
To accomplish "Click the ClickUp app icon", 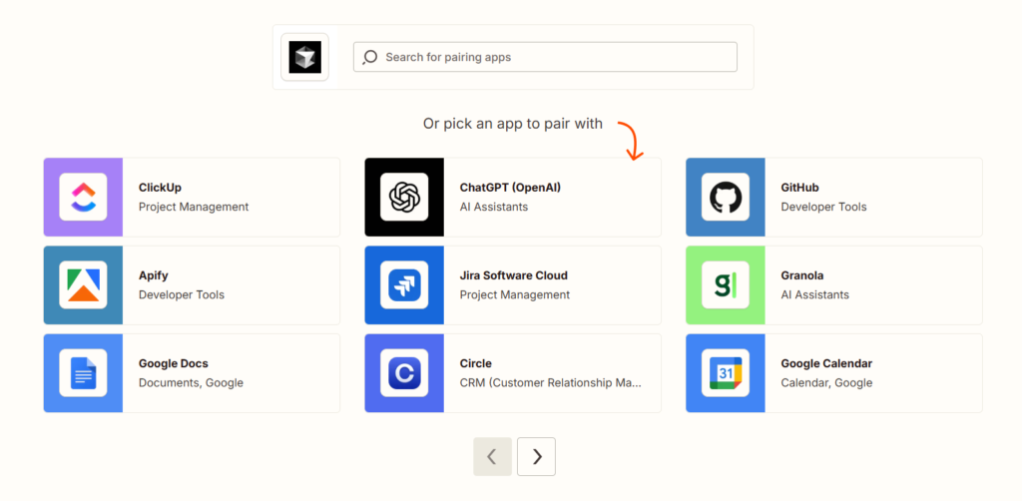I will (x=83, y=197).
